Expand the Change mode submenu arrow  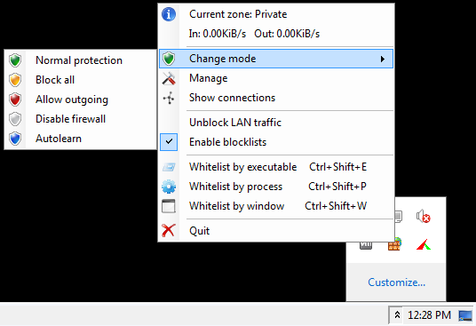tap(383, 59)
